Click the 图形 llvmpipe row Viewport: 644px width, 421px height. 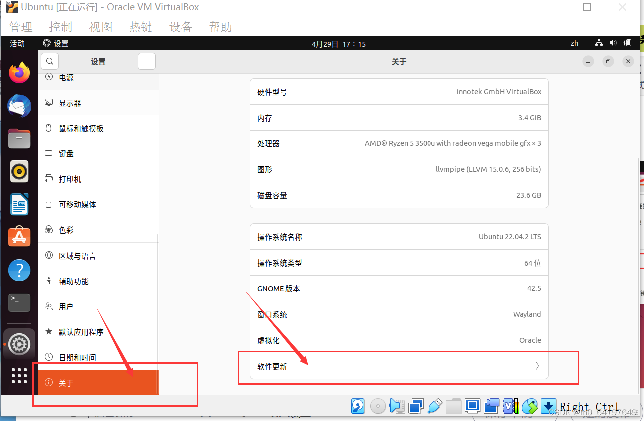399,169
